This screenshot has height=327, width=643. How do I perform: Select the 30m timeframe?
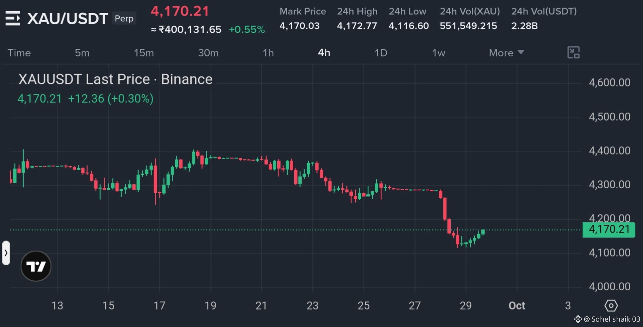(x=208, y=53)
